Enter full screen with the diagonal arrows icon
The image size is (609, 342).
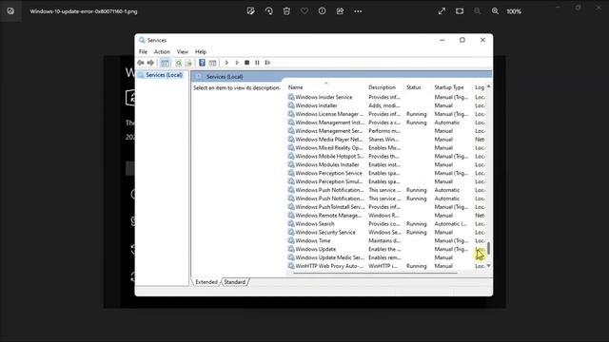(x=442, y=11)
